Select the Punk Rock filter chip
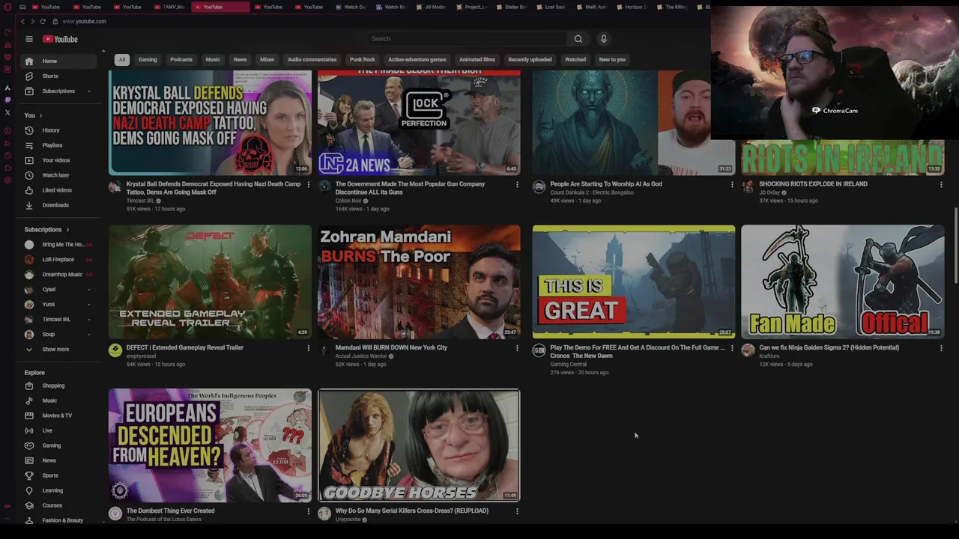959x539 pixels. pos(362,59)
